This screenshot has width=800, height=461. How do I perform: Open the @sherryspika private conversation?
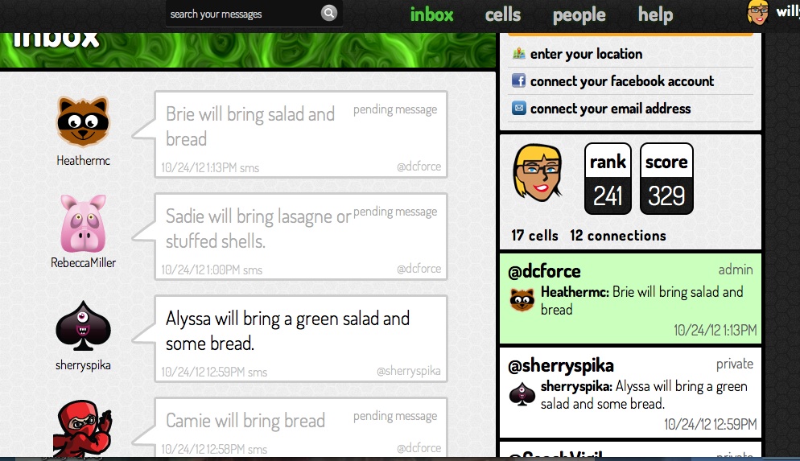click(631, 392)
